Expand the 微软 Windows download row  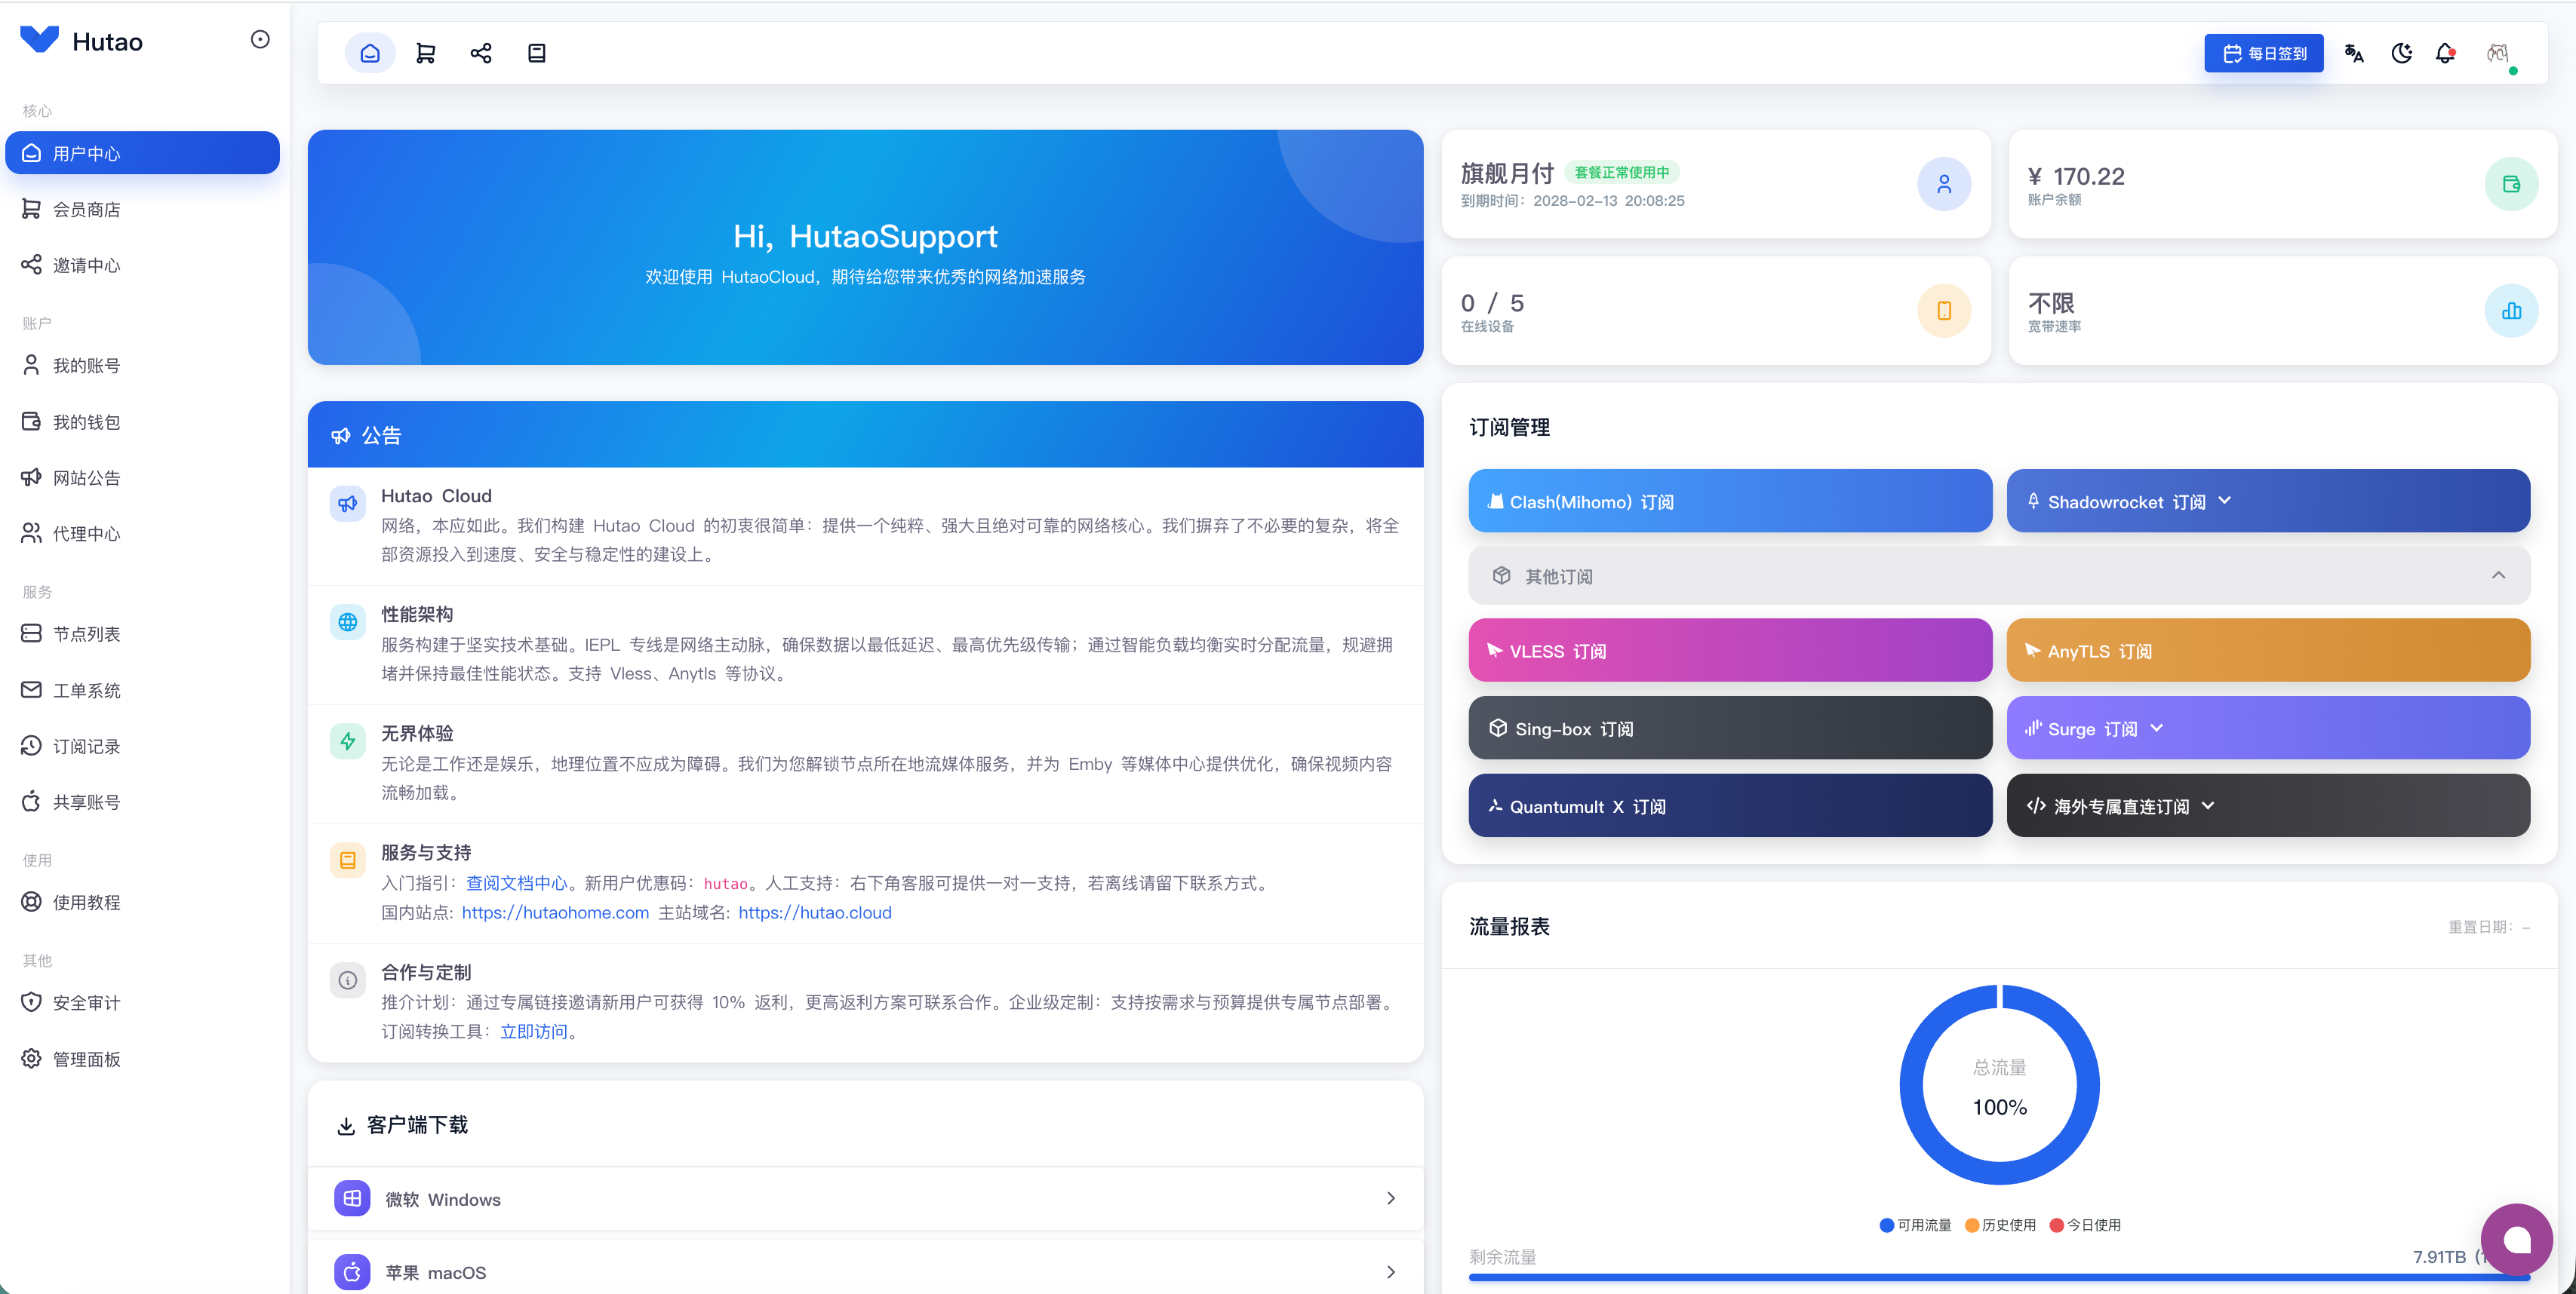865,1198
